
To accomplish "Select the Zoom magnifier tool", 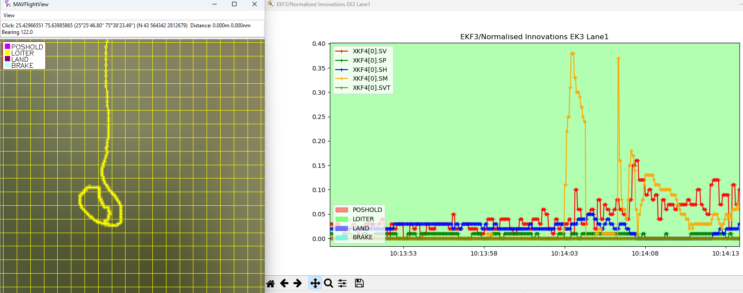I will 329,283.
